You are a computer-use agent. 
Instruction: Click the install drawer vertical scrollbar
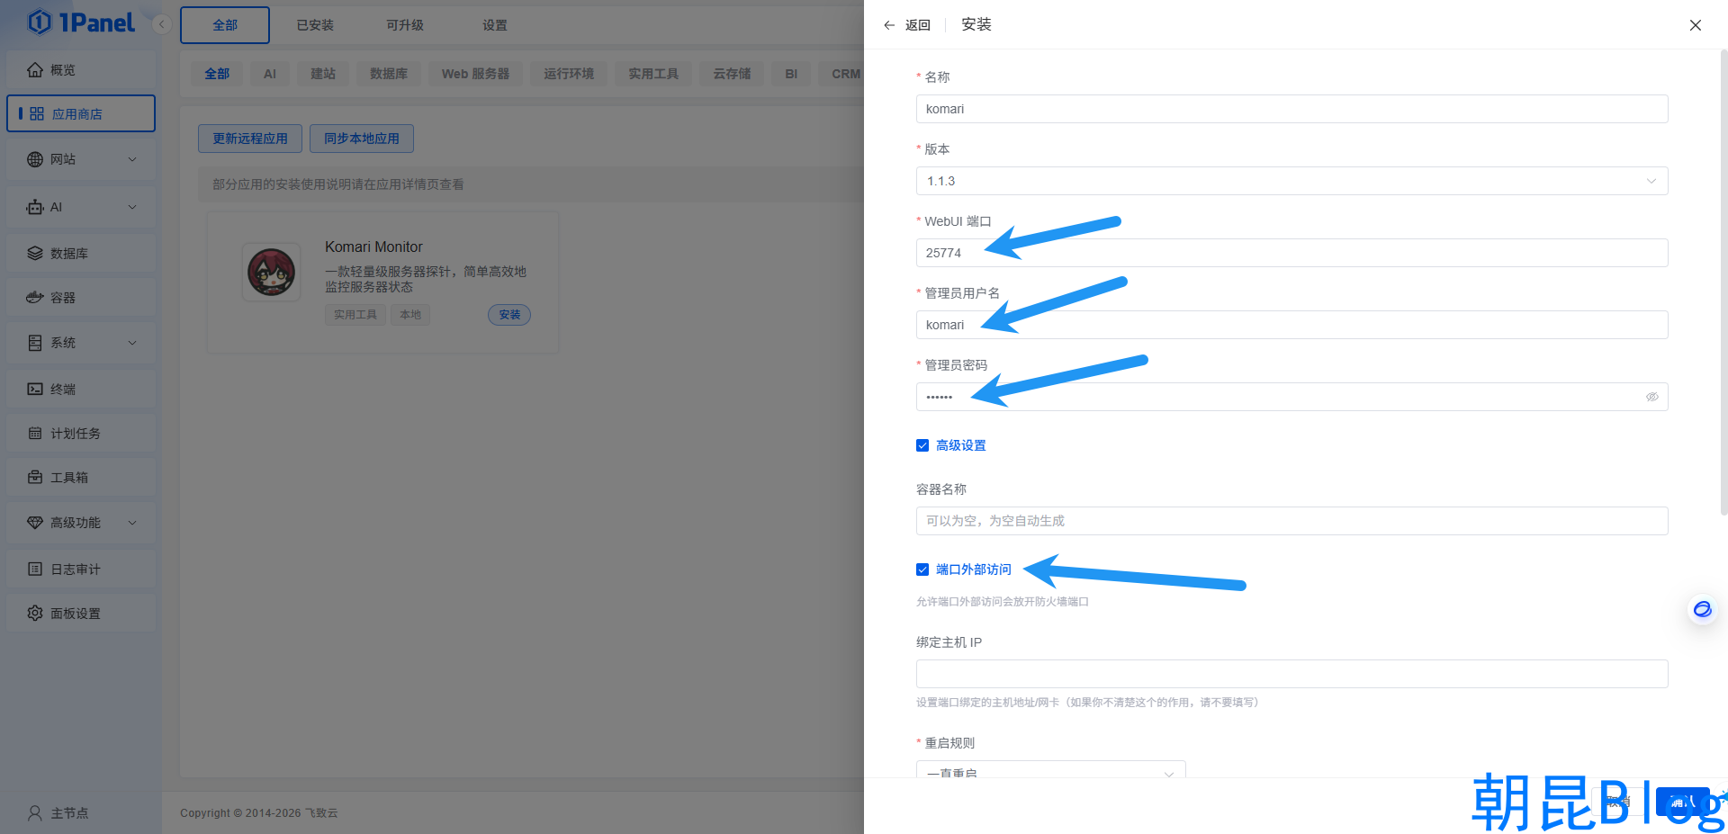[1723, 282]
